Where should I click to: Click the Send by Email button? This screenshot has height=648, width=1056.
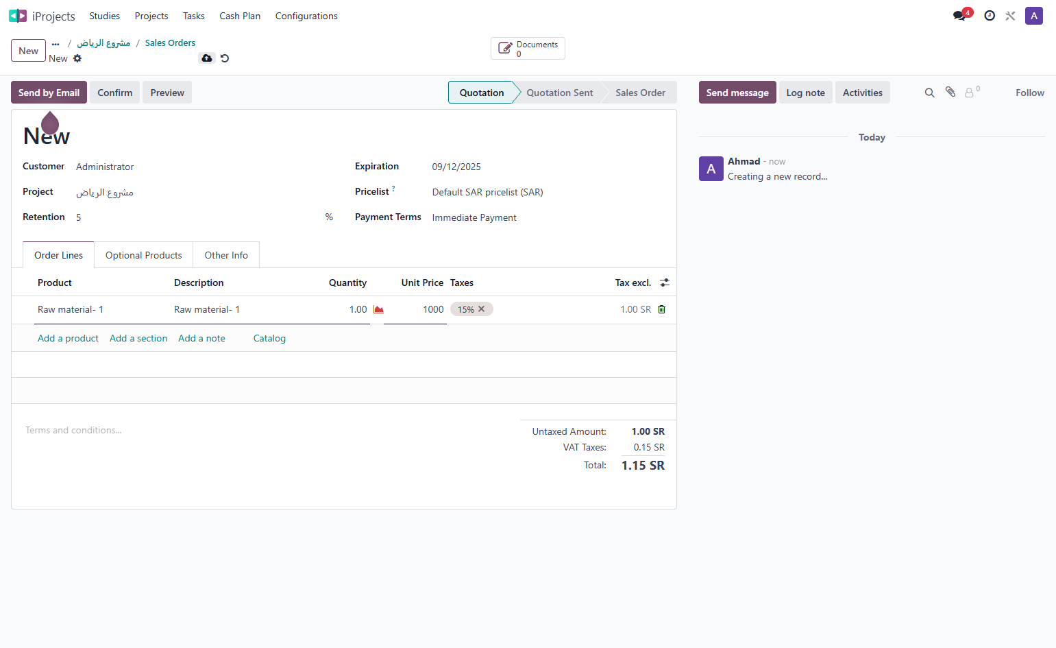pyautogui.click(x=49, y=93)
